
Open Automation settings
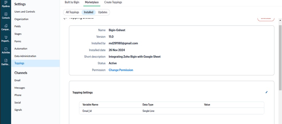(x=21, y=49)
